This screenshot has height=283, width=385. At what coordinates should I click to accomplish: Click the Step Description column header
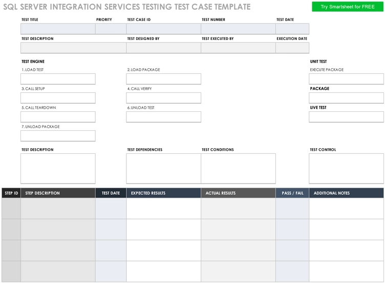58,193
